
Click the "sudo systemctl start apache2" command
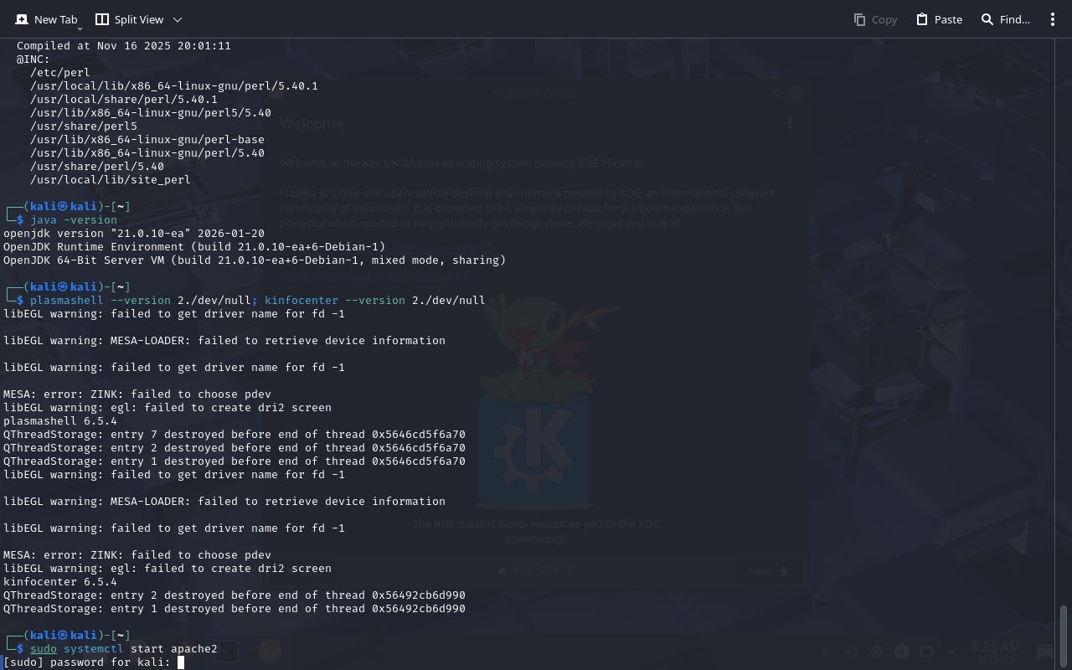123,649
